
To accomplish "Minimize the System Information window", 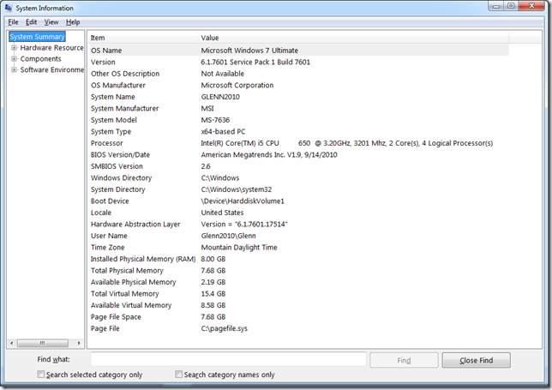I will (x=496, y=6).
